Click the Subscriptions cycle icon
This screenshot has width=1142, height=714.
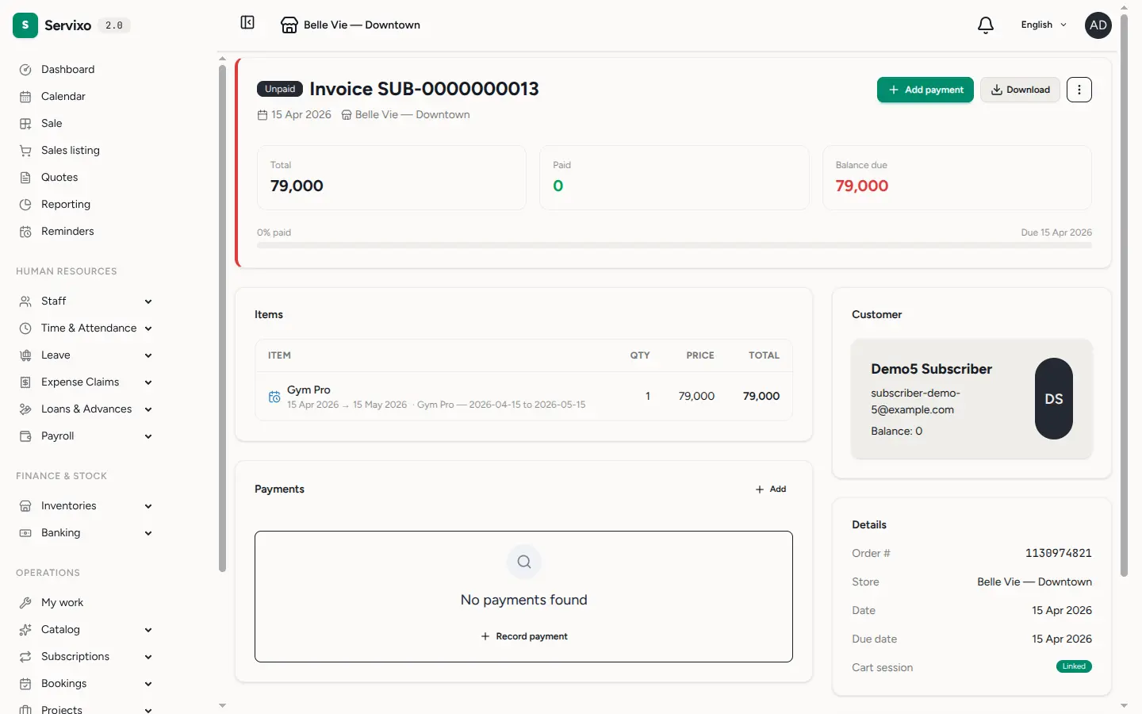tap(25, 657)
